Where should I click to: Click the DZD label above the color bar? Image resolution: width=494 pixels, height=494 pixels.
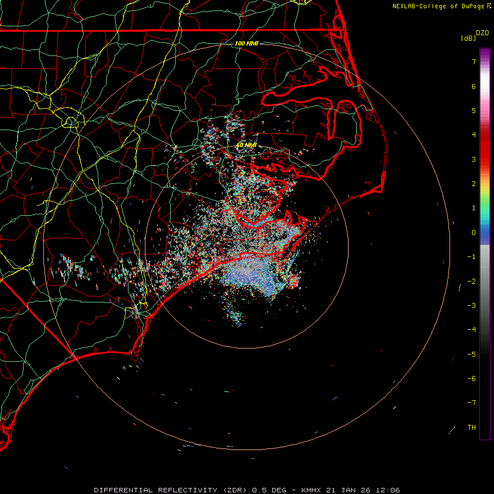[482, 33]
